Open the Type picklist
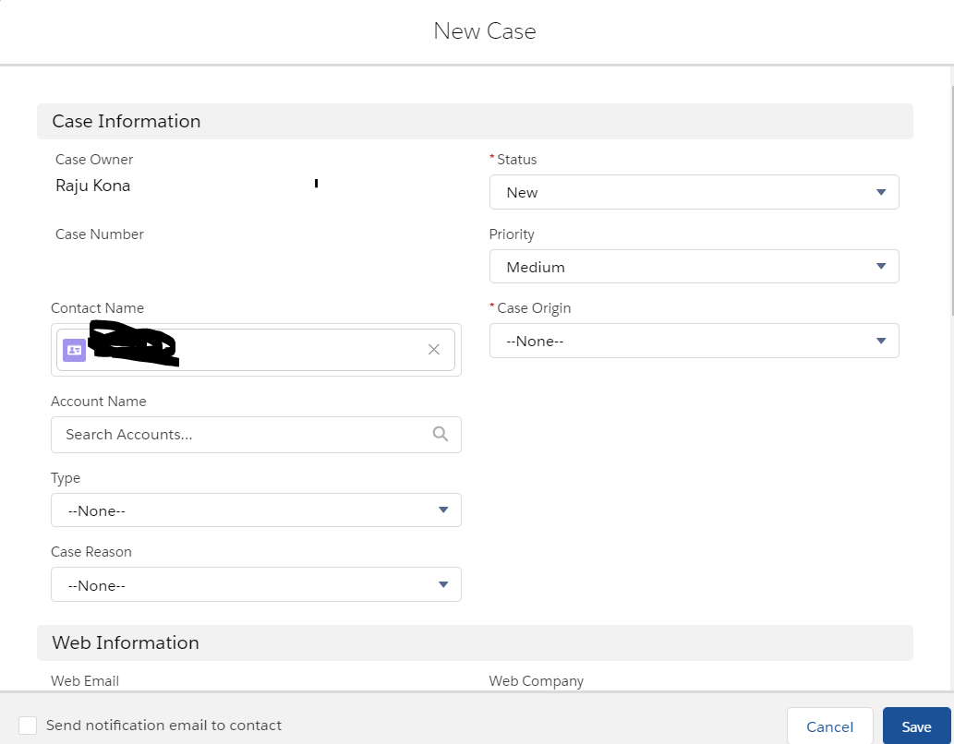954x744 pixels. click(x=255, y=510)
